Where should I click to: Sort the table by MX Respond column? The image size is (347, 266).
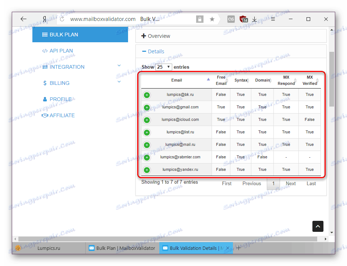pos(286,80)
